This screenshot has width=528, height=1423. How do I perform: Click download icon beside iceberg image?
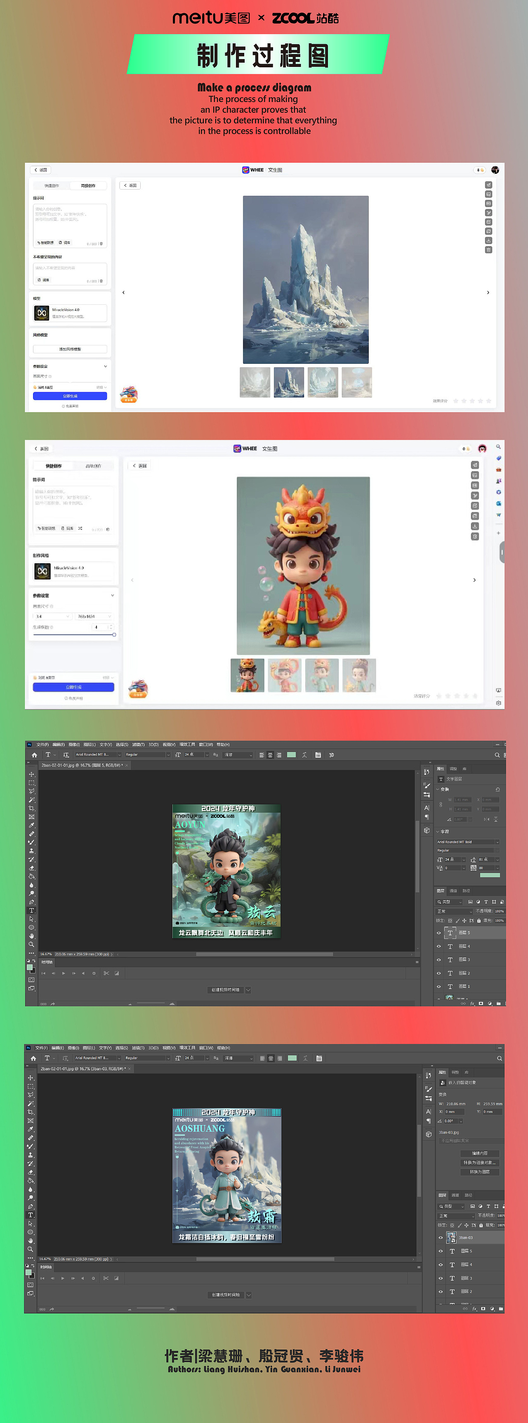488,241
